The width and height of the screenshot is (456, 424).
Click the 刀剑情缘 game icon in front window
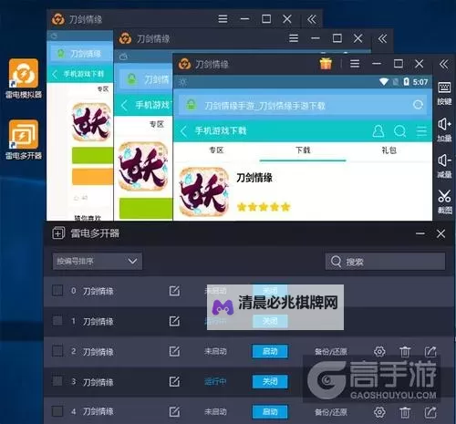(x=203, y=191)
